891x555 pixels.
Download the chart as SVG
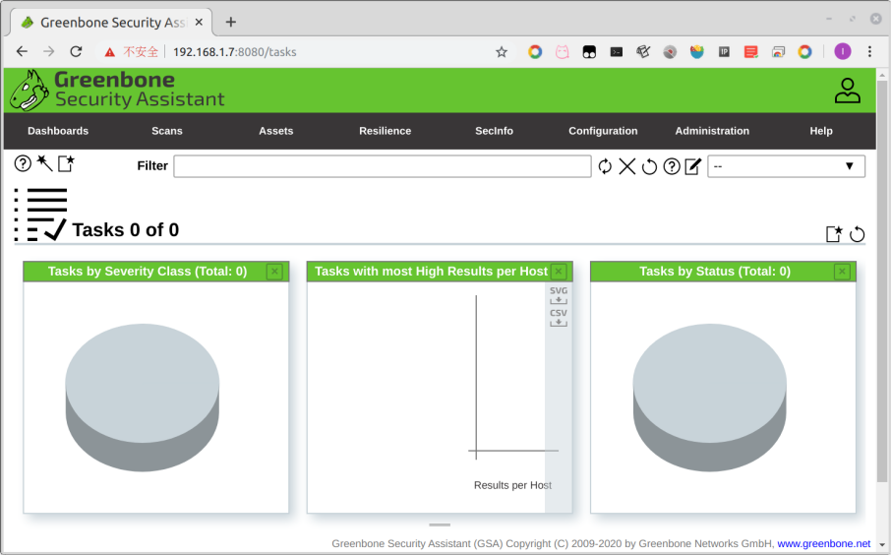point(559,295)
